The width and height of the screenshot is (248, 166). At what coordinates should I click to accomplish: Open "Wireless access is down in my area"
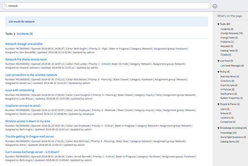(x=28, y=121)
